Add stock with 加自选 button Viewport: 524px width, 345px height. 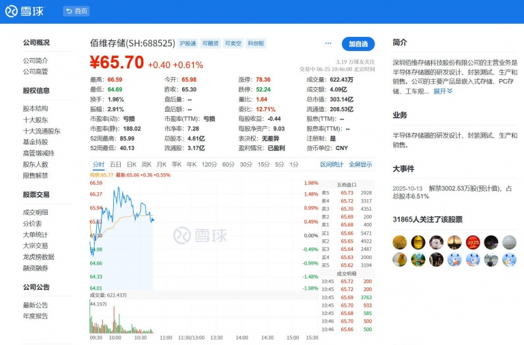coord(358,44)
